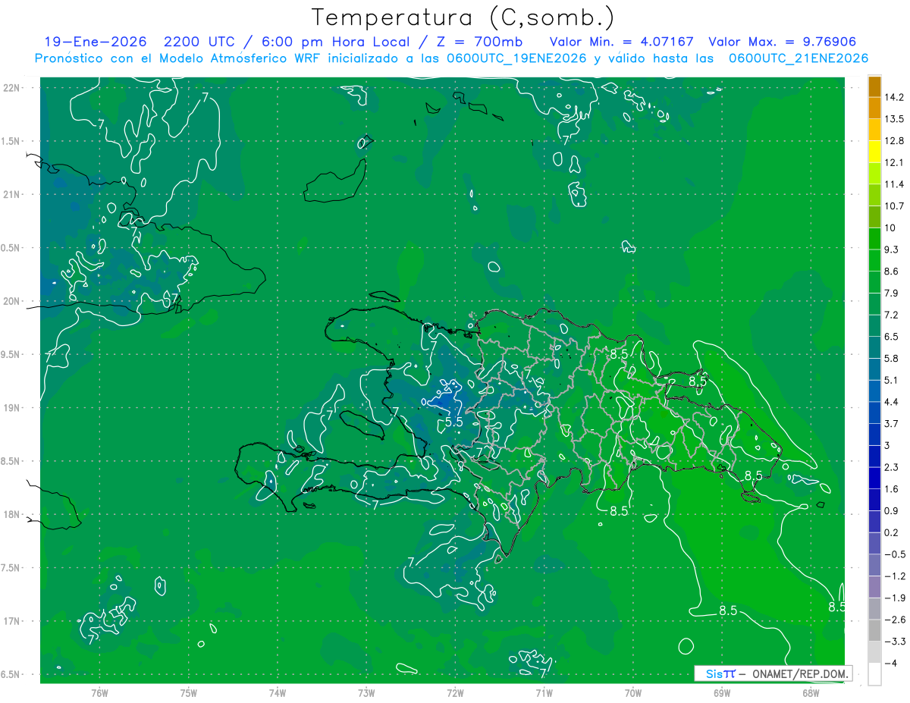
Task: Click the '74W' longitude axis label
Action: point(278,693)
